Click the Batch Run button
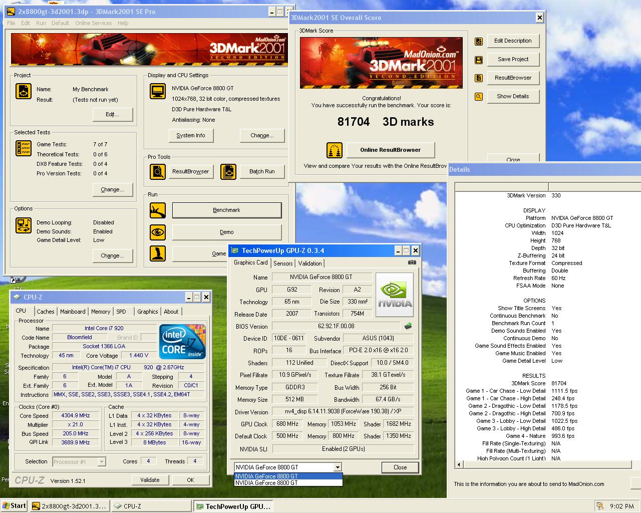This screenshot has height=513, width=641. (x=262, y=171)
